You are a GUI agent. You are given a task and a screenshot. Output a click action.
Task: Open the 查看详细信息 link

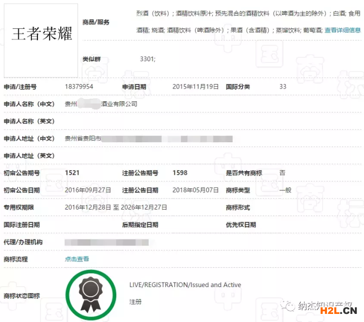click(x=342, y=30)
